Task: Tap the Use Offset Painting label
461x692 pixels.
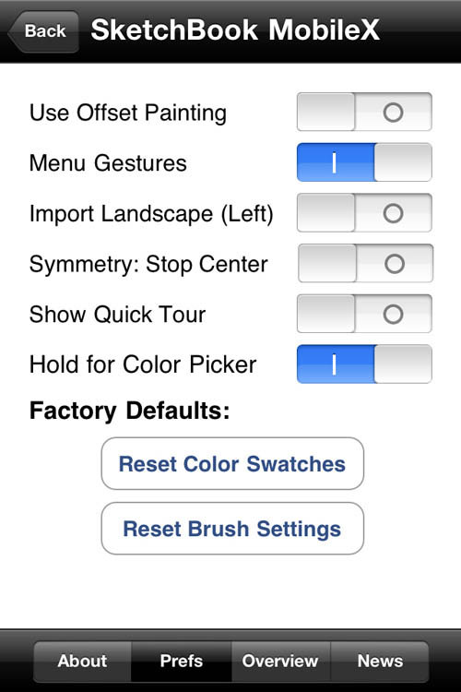Action: pyautogui.click(x=128, y=113)
